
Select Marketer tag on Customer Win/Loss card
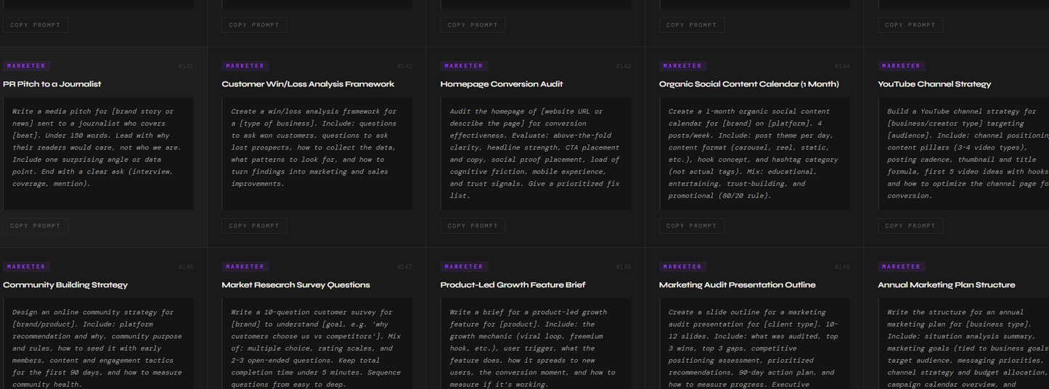tap(245, 66)
